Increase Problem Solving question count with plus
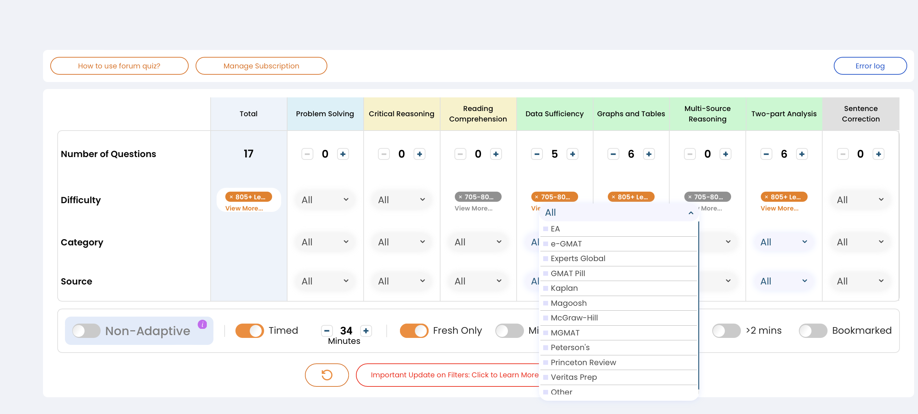918x414 pixels. [342, 154]
